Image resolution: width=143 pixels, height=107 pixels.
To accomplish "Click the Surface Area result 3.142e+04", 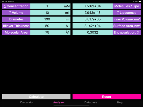I will click(92, 26).
